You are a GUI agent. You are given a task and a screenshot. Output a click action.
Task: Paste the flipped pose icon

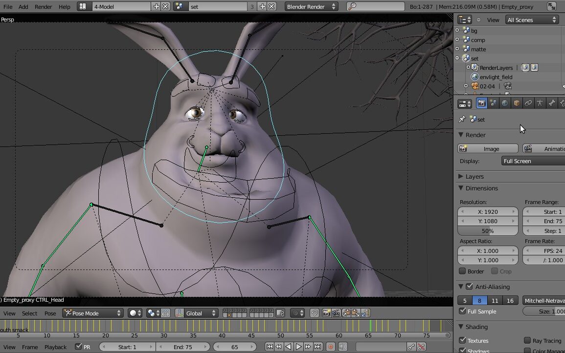tap(365, 313)
